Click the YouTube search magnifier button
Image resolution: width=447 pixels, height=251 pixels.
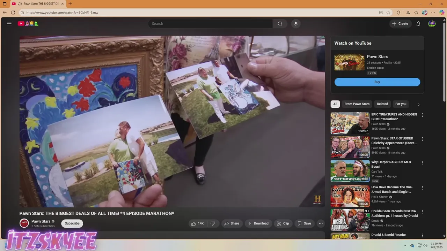pyautogui.click(x=280, y=24)
